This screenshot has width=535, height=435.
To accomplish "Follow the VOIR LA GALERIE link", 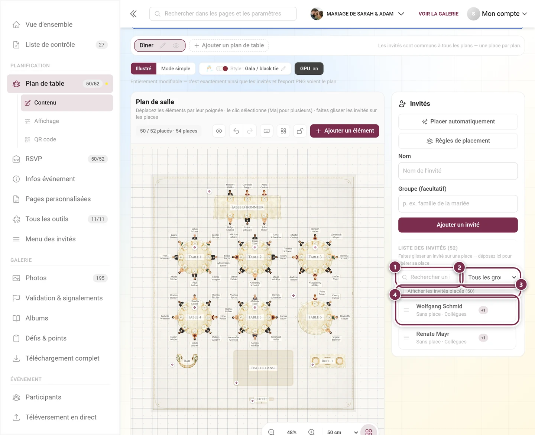I will click(x=438, y=14).
